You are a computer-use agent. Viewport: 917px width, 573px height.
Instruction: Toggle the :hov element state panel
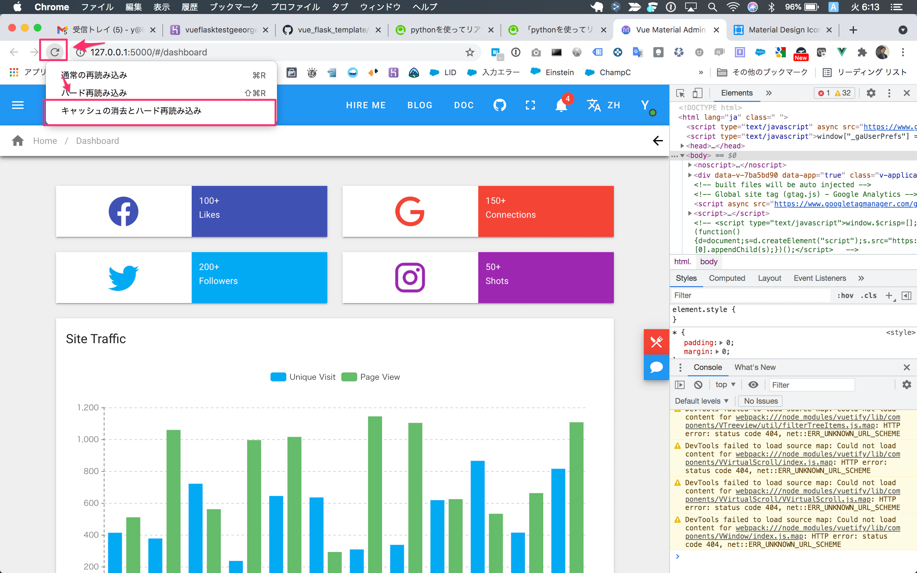(845, 295)
